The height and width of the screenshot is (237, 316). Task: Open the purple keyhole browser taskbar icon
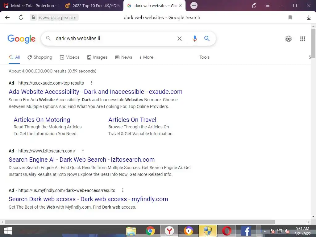(189, 231)
